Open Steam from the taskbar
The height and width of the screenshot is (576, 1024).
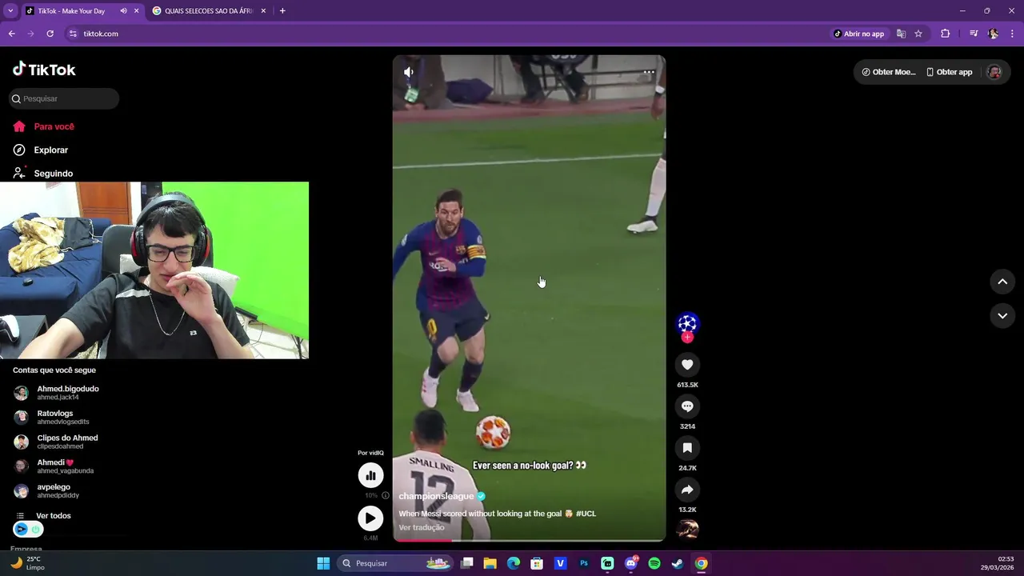point(678,563)
